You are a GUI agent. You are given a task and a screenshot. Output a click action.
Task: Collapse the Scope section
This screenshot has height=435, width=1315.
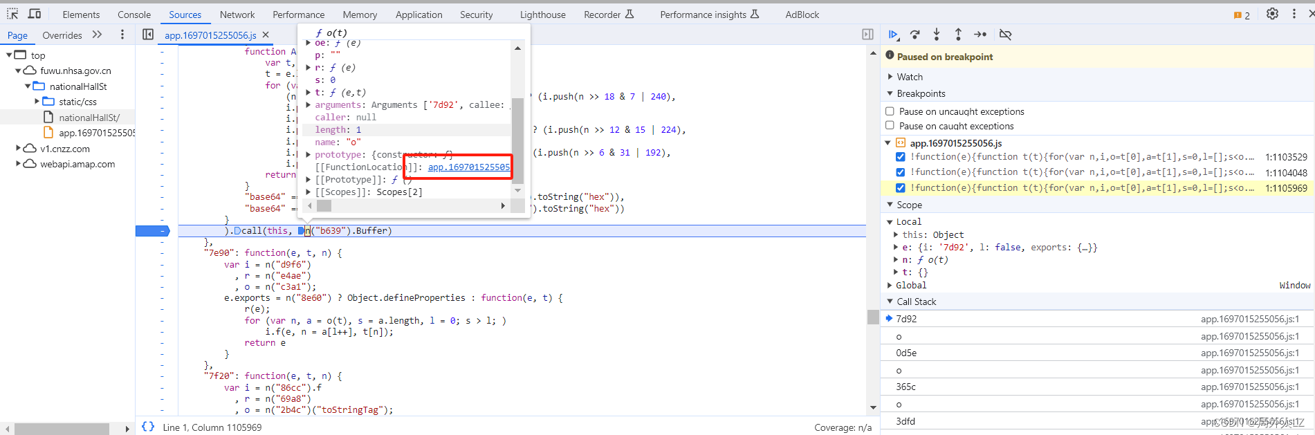tap(890, 205)
